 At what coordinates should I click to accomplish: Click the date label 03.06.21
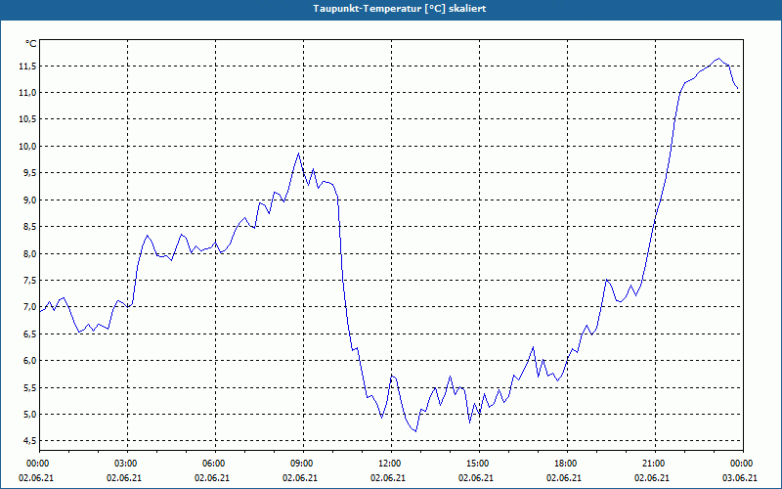[740, 478]
